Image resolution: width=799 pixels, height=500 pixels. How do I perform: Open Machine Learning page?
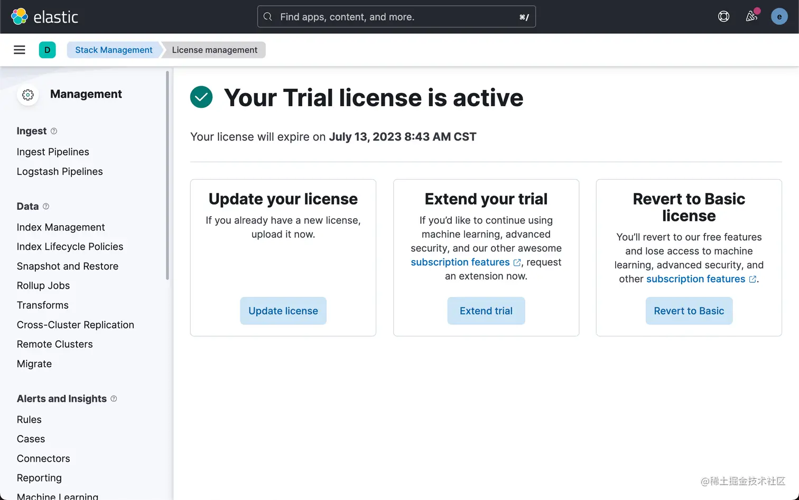point(58,496)
